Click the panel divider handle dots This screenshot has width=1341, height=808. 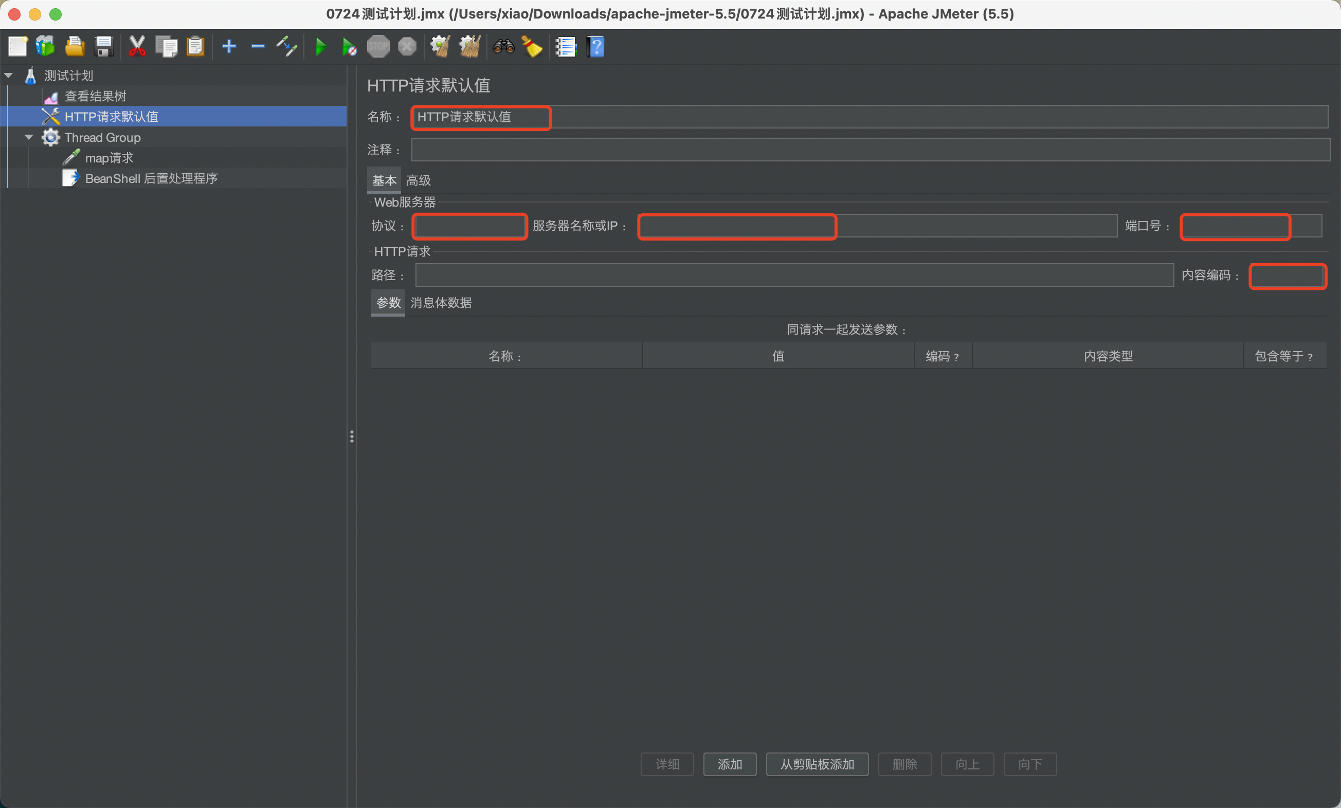[352, 436]
